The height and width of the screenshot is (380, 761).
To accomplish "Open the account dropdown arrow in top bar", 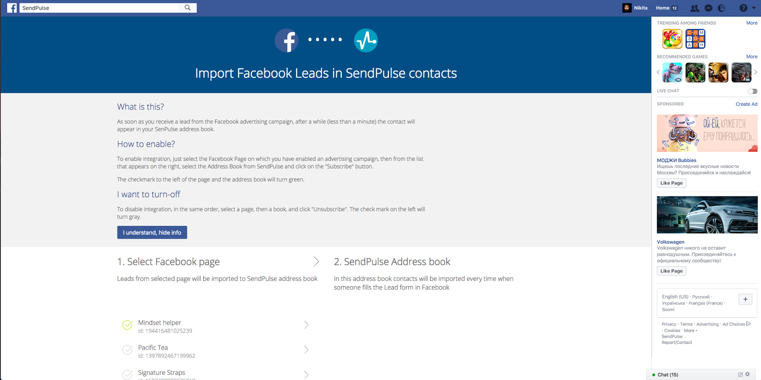I will (x=754, y=8).
